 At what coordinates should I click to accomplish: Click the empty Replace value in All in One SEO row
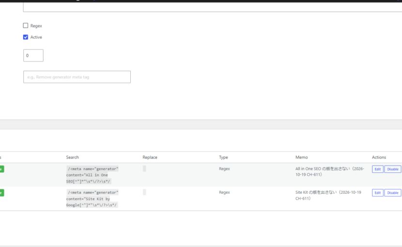pyautogui.click(x=144, y=169)
